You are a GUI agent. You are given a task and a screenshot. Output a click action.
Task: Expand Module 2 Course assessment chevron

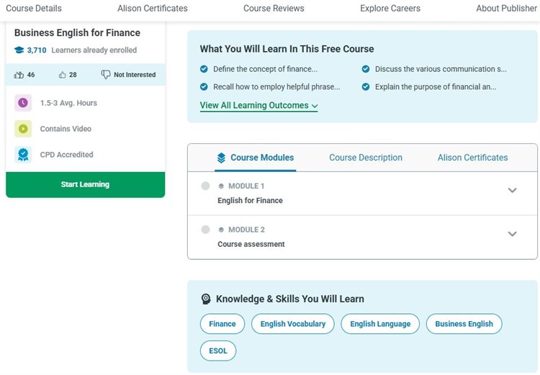pyautogui.click(x=513, y=234)
